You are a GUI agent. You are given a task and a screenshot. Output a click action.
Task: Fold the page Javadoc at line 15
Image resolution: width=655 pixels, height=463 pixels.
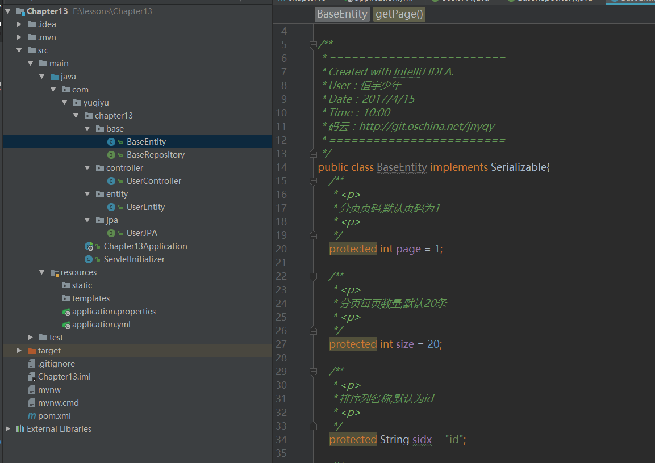pyautogui.click(x=313, y=181)
